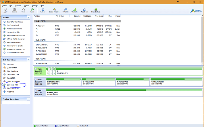This screenshot has width=204, height=127.
Task: Open the Disk menu
Action: point(11,6)
